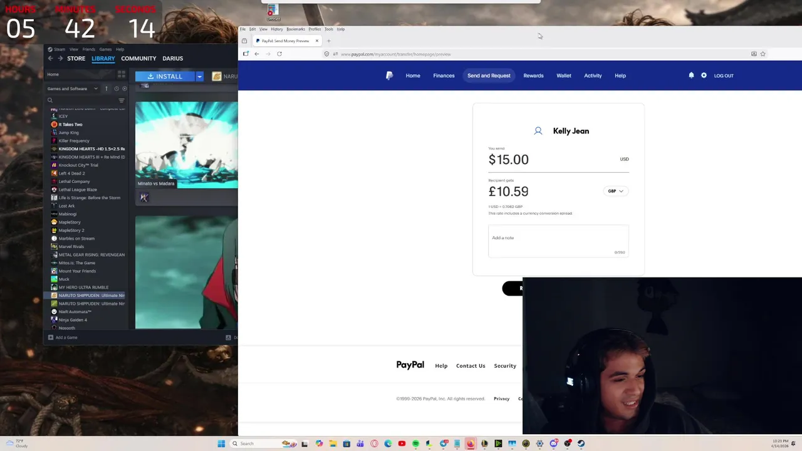Screen dimensions: 802x451
Task: Open Firefox Tools menu
Action: click(x=329, y=29)
